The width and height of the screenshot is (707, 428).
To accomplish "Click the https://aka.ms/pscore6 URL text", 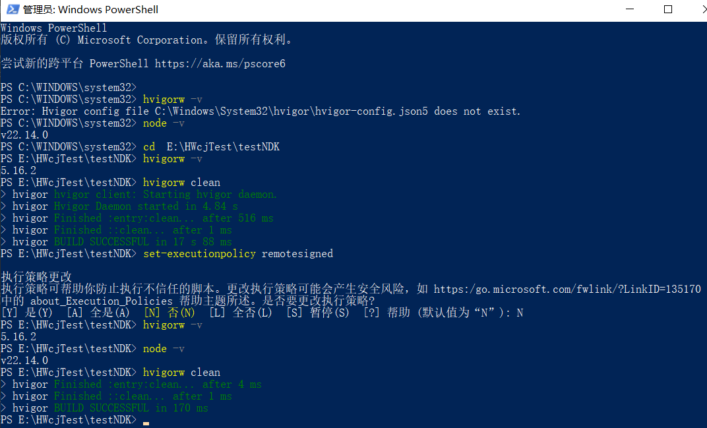I will 220,63.
